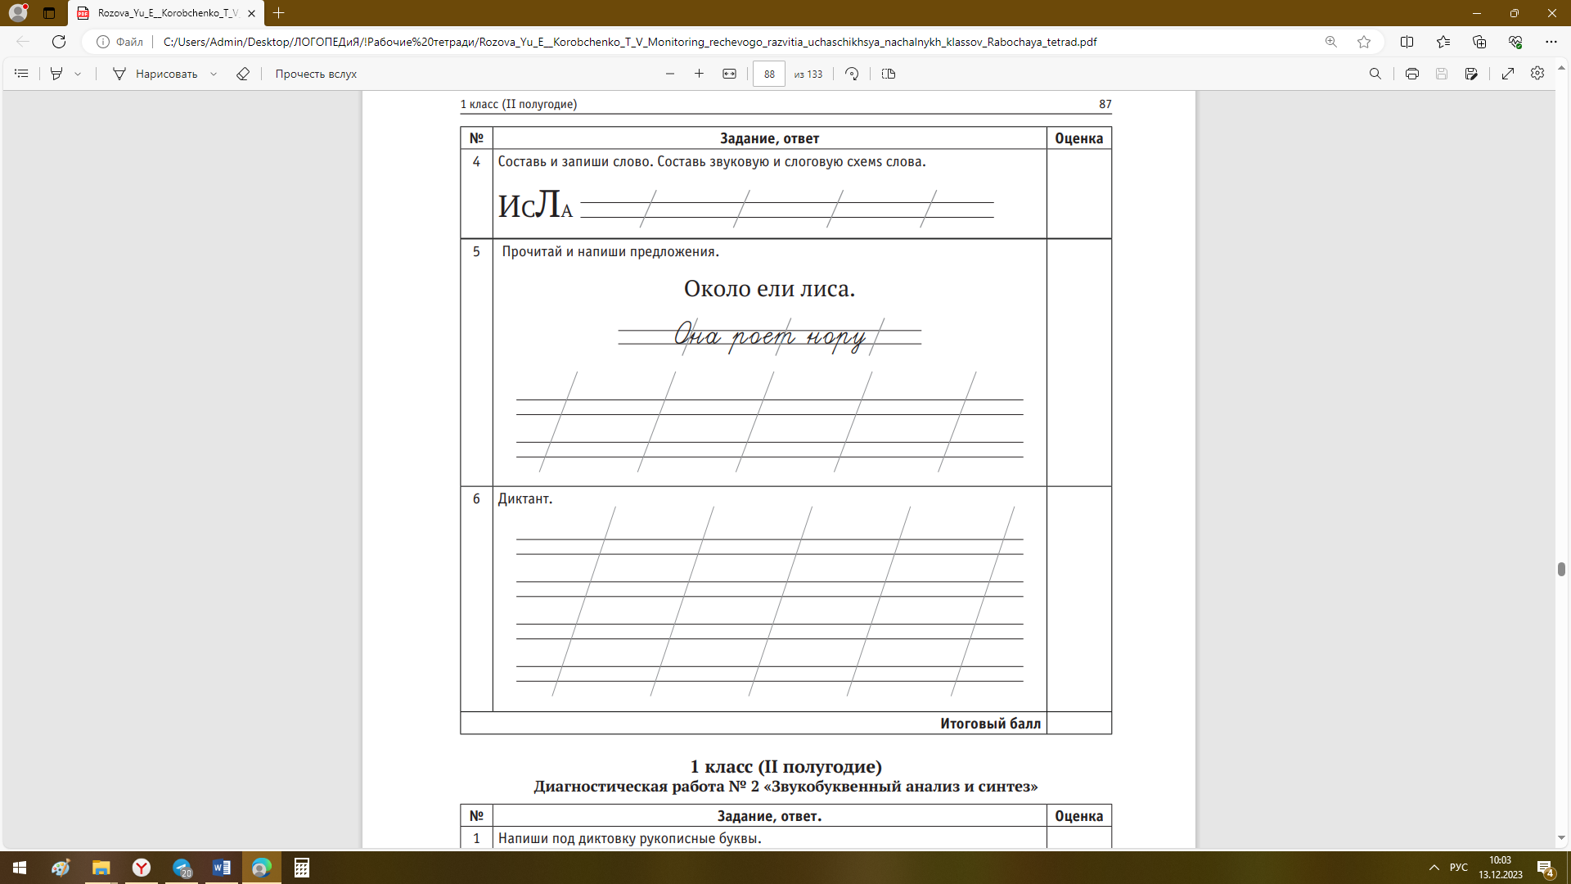The width and height of the screenshot is (1571, 884).
Task: Open PDF viewer settings gear
Action: click(1537, 74)
